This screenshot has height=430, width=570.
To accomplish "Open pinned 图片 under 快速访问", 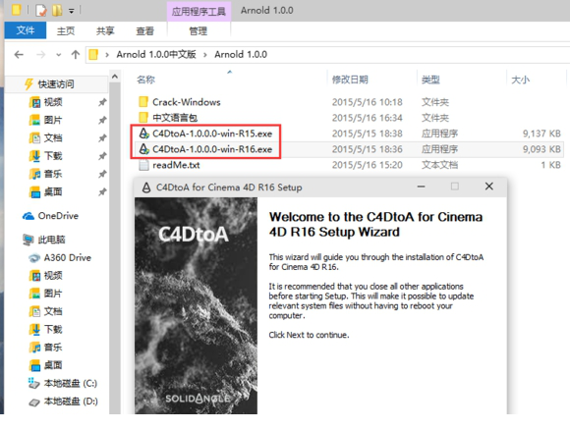I will point(53,120).
